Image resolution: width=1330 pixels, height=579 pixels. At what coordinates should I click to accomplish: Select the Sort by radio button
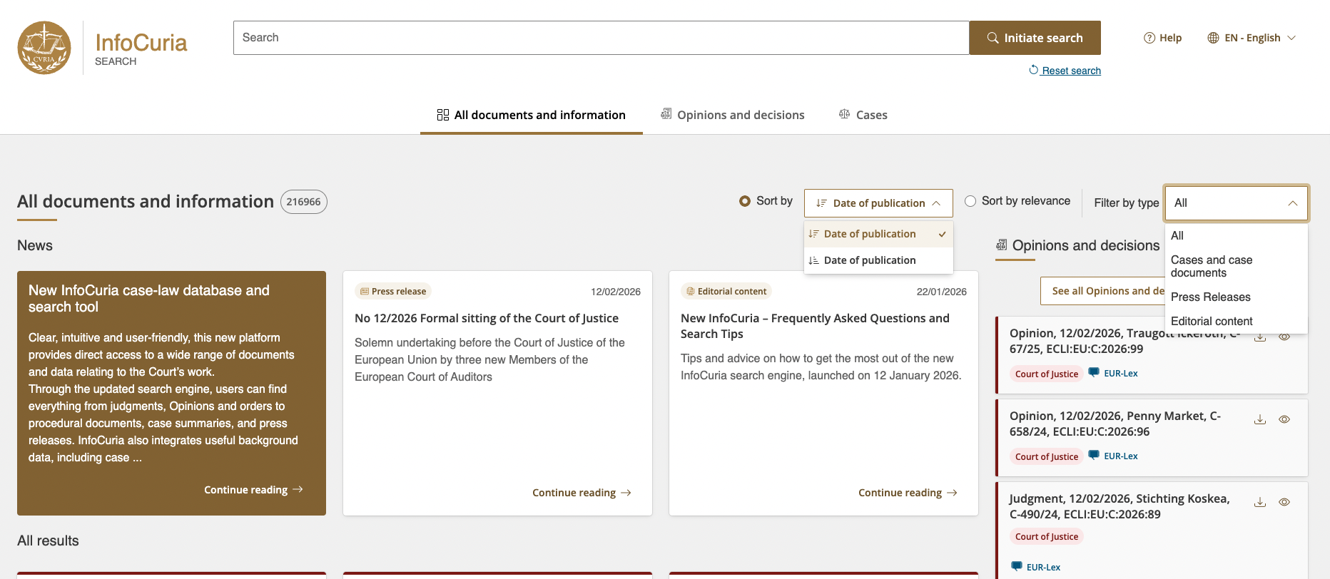pyautogui.click(x=745, y=201)
